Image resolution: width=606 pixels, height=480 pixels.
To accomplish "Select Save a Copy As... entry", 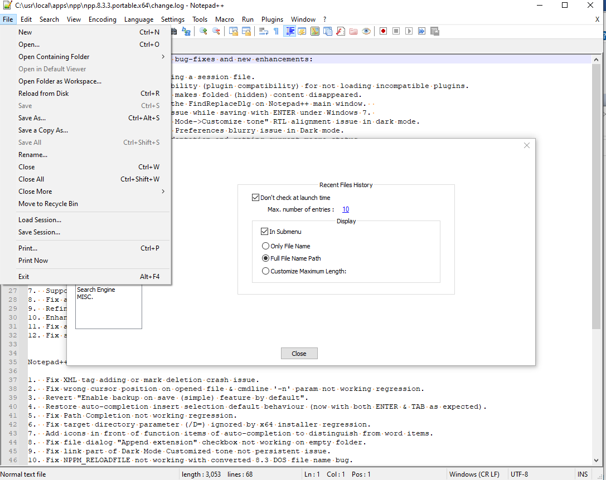I will tap(85, 130).
